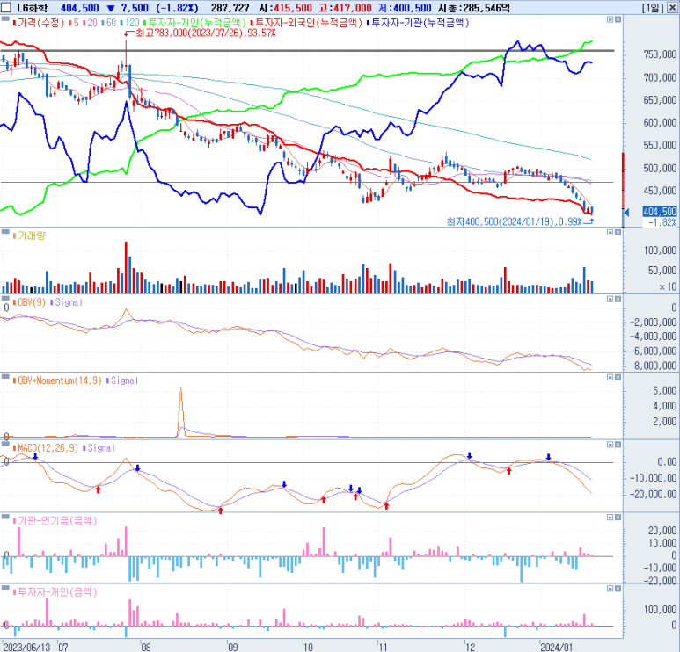Screen dimensions: 680x652
Task: Click the [1일] period indicator in header
Action: [653, 8]
